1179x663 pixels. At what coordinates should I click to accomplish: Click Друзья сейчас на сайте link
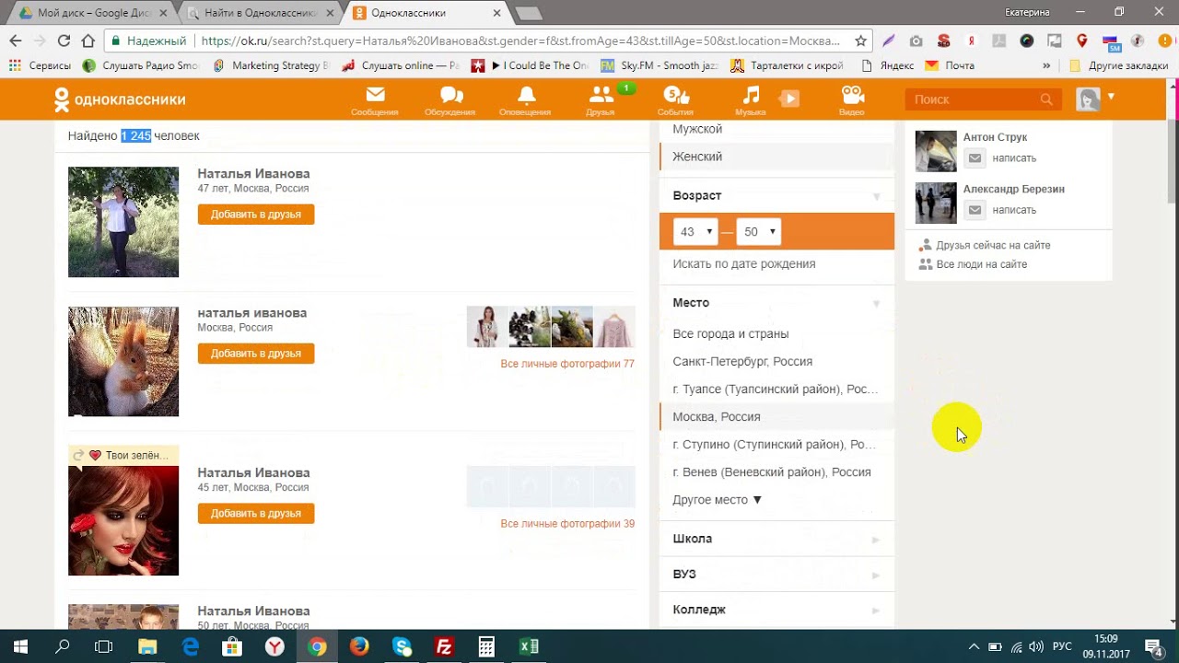click(x=993, y=246)
